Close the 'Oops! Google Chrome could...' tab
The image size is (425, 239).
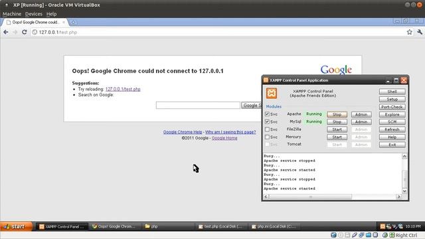point(64,22)
